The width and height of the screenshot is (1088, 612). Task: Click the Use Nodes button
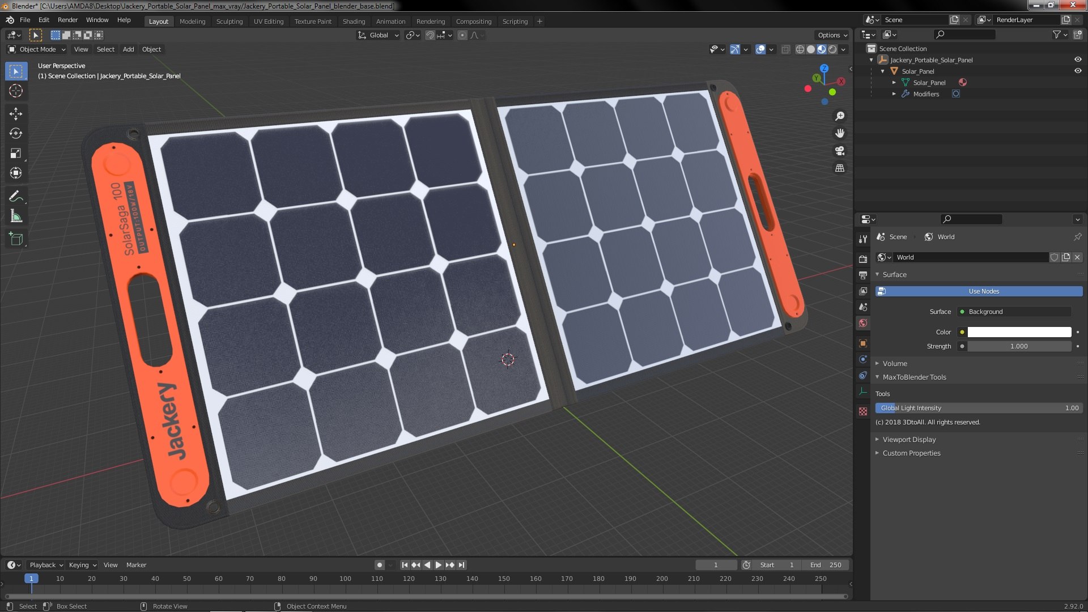point(979,291)
